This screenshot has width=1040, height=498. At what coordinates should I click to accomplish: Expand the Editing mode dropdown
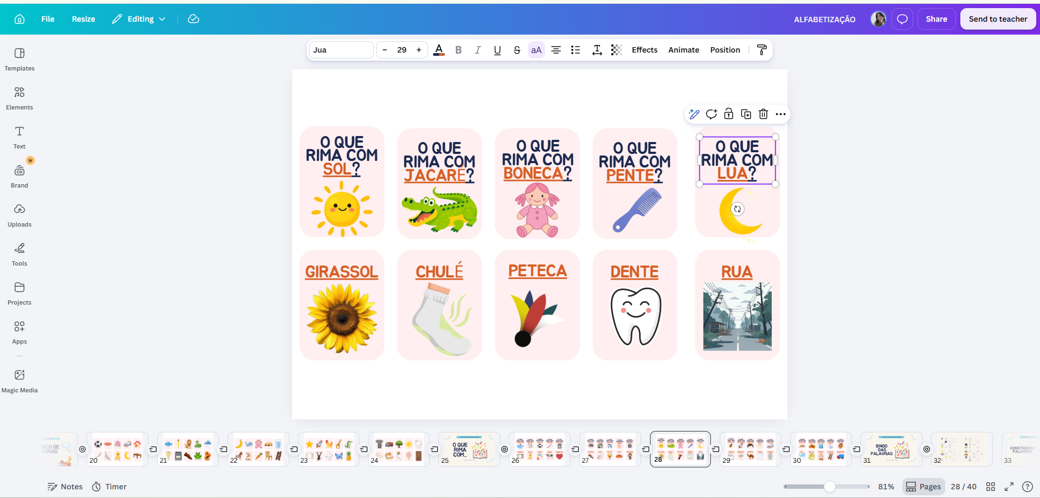point(139,19)
